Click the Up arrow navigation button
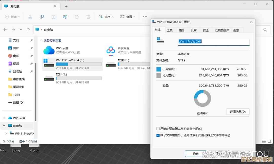 [x=28, y=30]
